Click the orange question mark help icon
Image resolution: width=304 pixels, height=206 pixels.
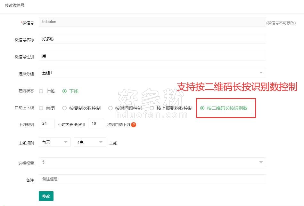[134, 124]
